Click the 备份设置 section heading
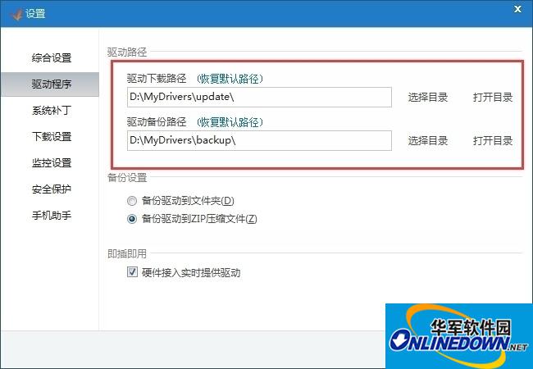Image resolution: width=533 pixels, height=369 pixels. (x=127, y=177)
